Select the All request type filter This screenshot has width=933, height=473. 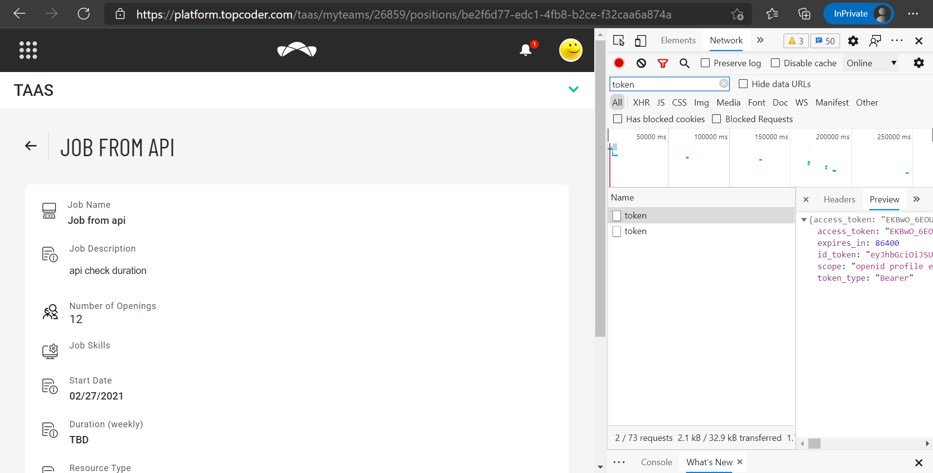coord(617,103)
